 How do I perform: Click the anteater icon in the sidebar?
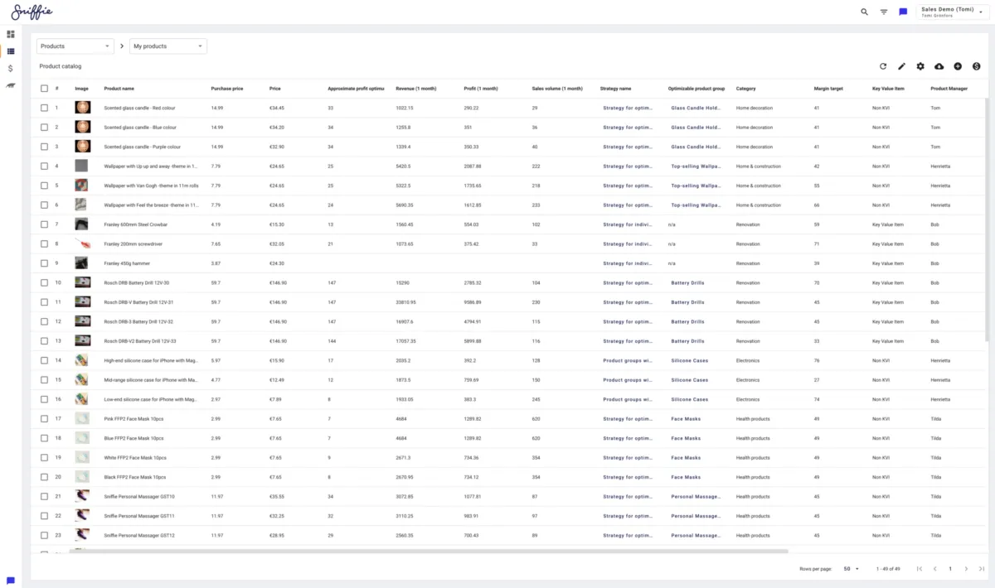coord(11,85)
